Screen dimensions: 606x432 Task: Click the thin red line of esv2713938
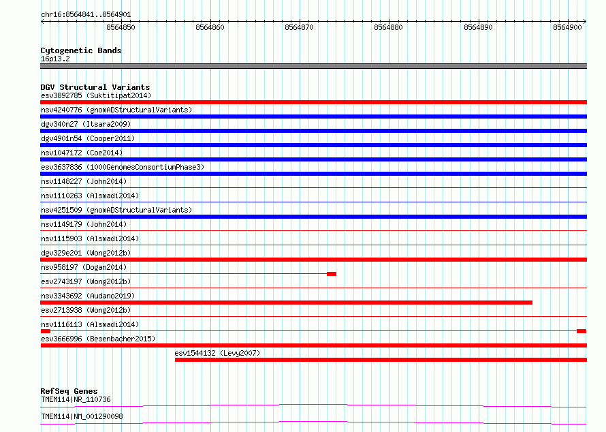tap(313, 317)
